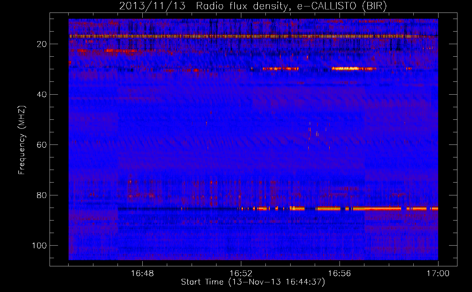Image resolution: width=472 pixels, height=292 pixels.
Task: Click the 'Frequency (MHZ)' axis label
Action: 22,140
